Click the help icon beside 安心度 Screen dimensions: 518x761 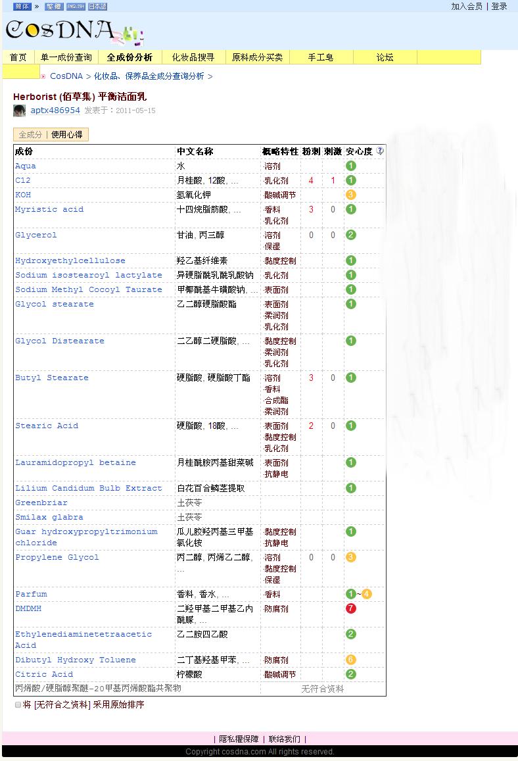coord(380,151)
